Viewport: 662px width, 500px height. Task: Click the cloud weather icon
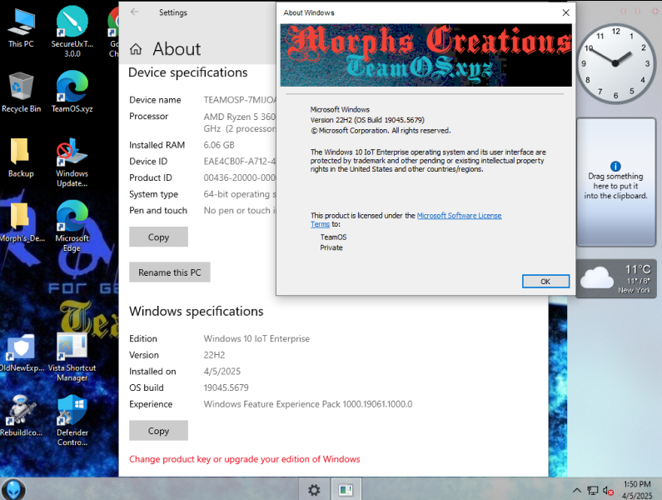596,277
